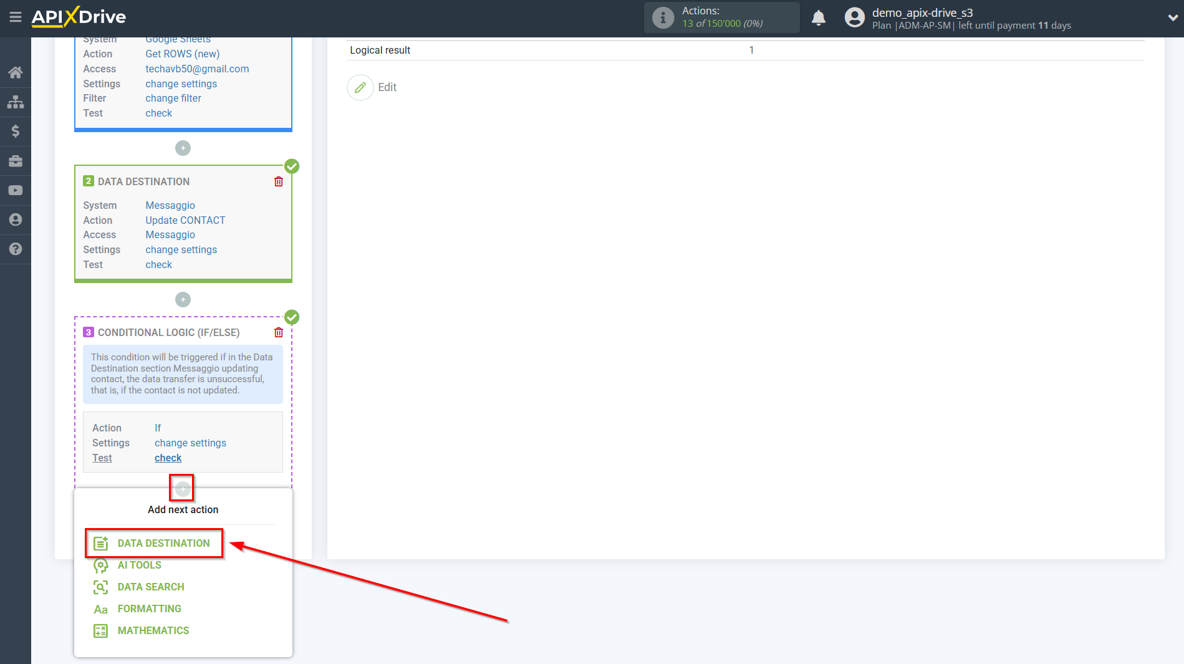Click the Logical result value 1

751,50
